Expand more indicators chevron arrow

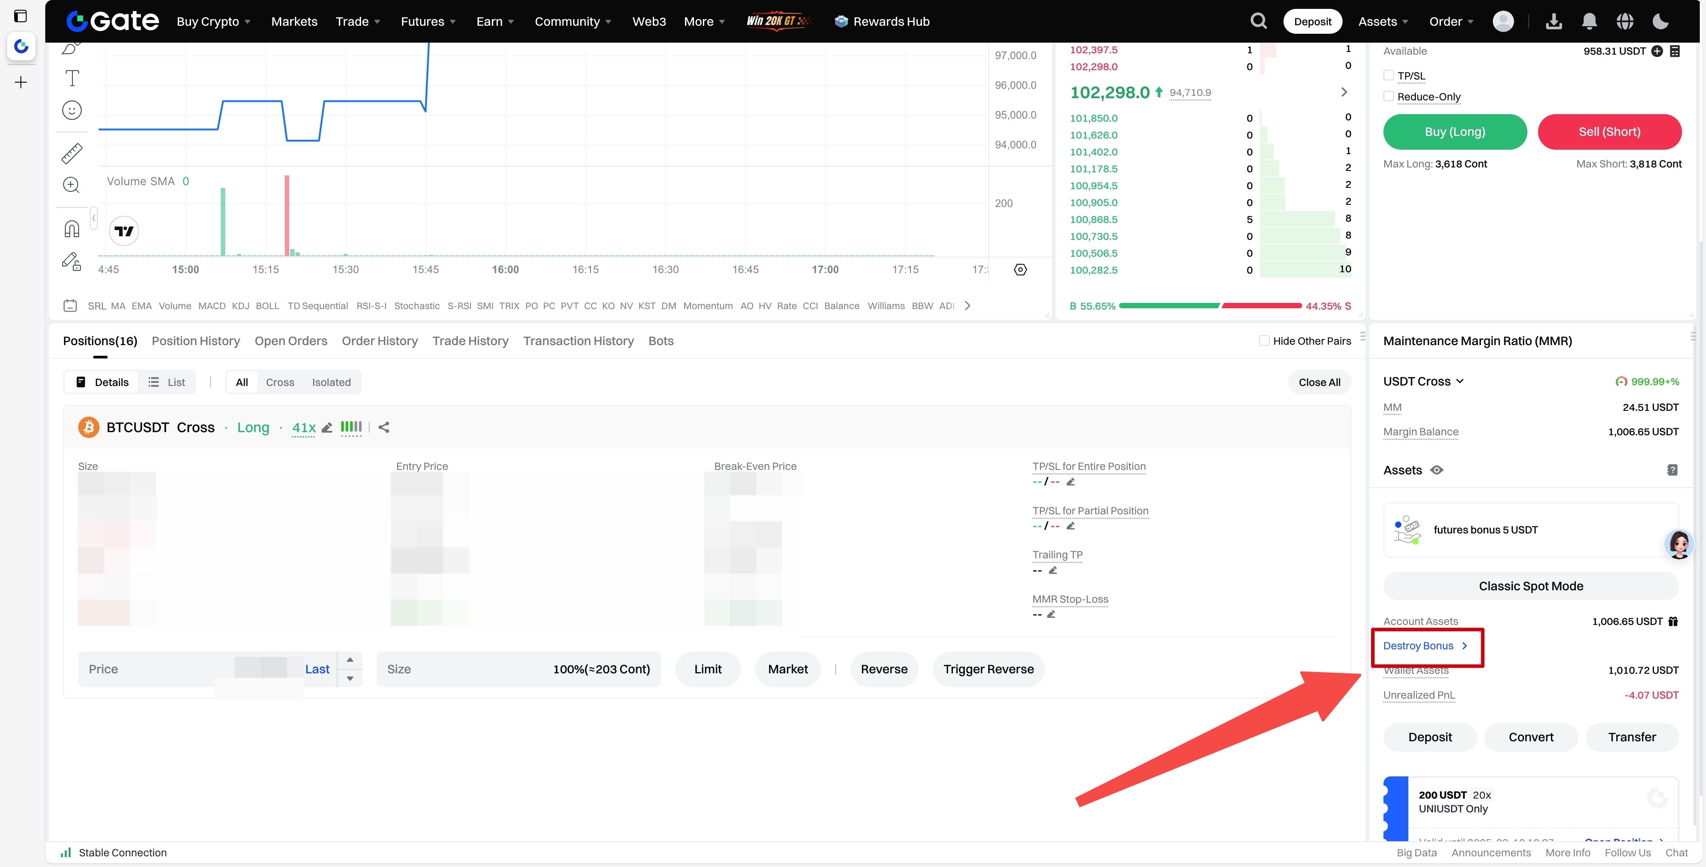click(968, 305)
